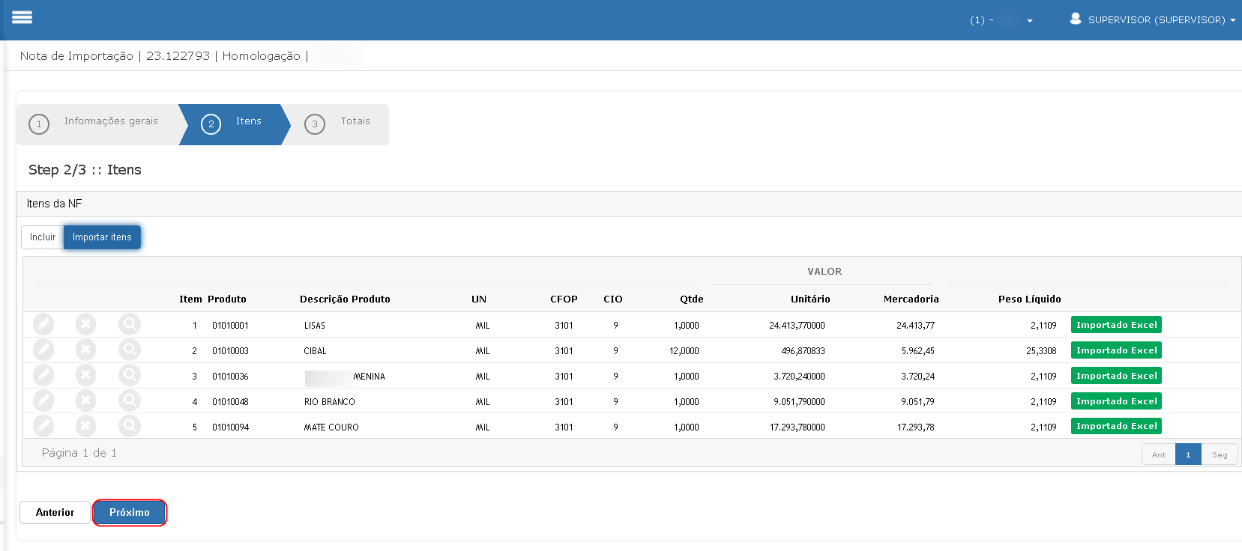Expand the (1) company selector dropdown
1242x551 pixels.
point(1001,20)
